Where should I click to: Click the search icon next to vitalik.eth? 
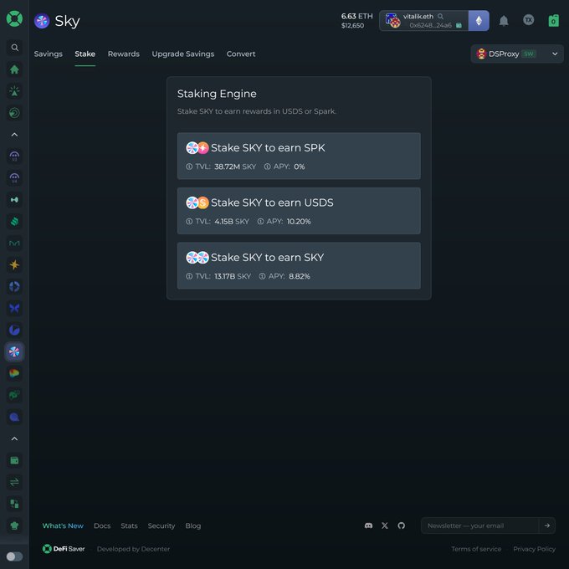pyautogui.click(x=440, y=17)
